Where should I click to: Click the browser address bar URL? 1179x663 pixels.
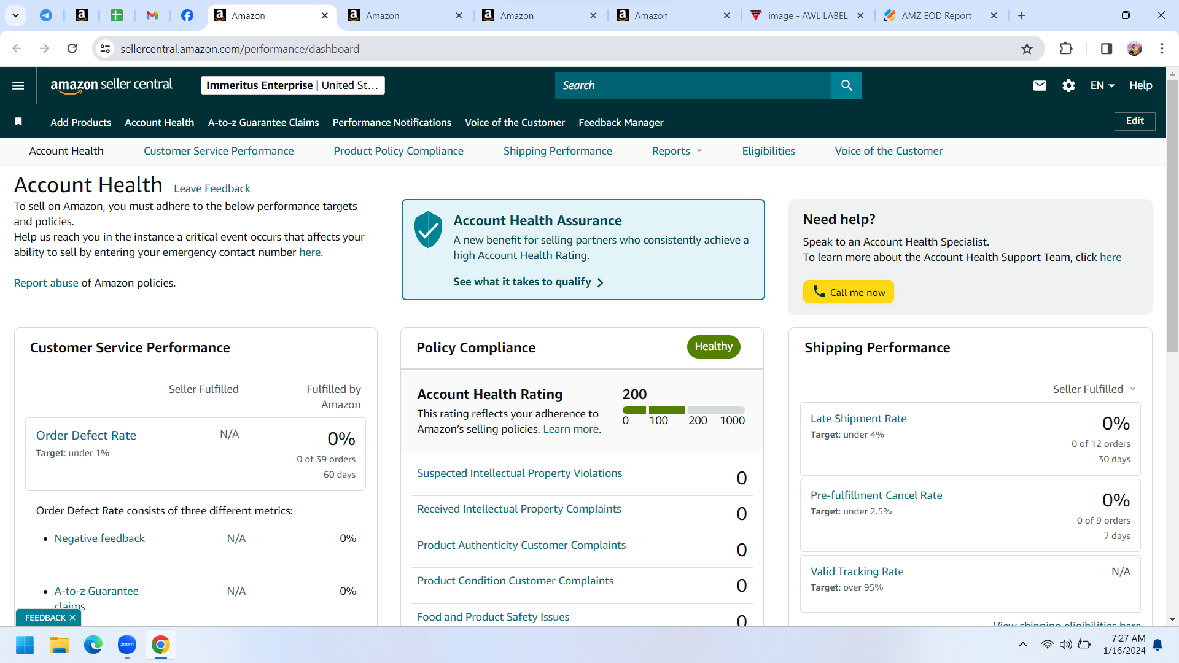[239, 48]
